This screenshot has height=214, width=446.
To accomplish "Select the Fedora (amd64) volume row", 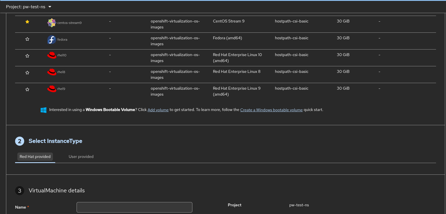I will [x=227, y=38].
